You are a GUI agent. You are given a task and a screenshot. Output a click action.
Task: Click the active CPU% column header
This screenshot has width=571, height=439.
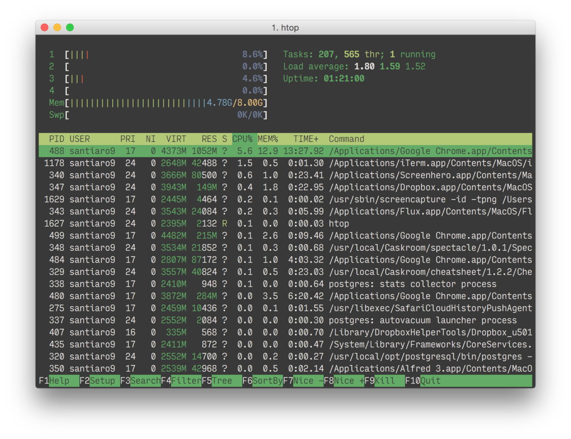(x=243, y=139)
